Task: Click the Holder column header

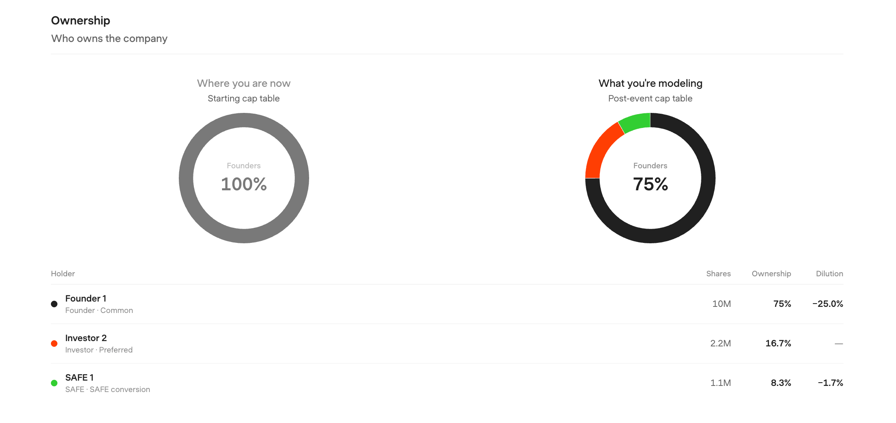Action: [x=63, y=273]
